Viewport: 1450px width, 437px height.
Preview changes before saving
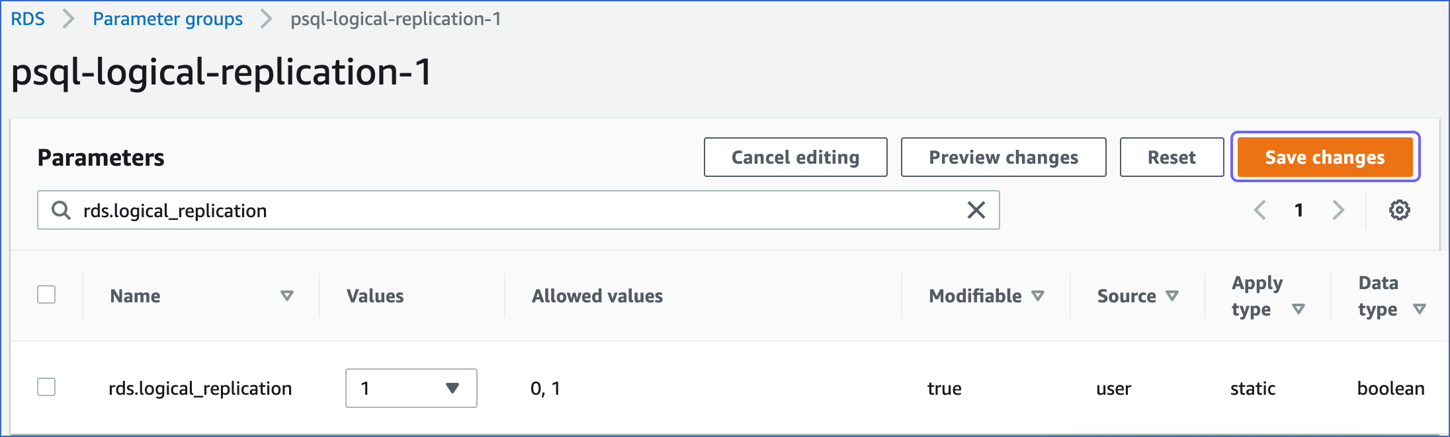[1003, 157]
